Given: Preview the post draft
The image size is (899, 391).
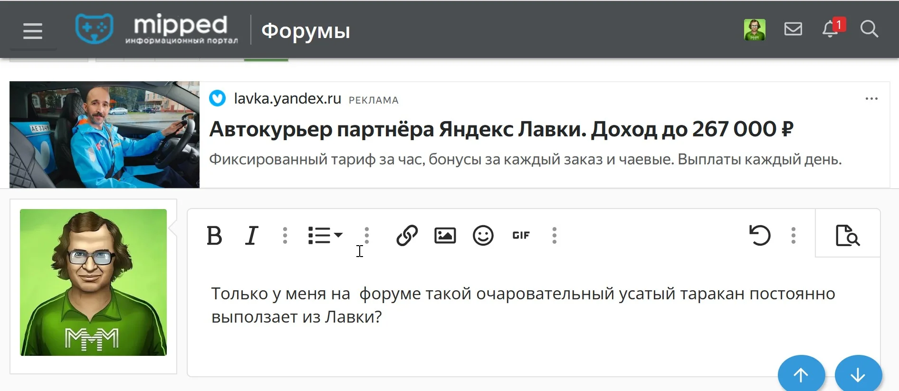Looking at the screenshot, I should pos(848,235).
